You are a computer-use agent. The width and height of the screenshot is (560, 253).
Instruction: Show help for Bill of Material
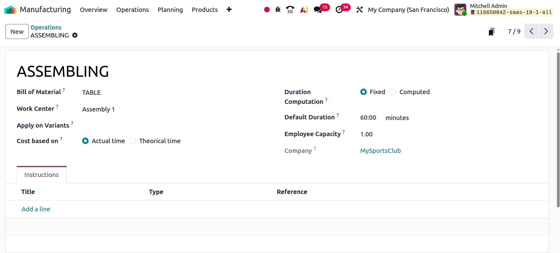point(64,90)
